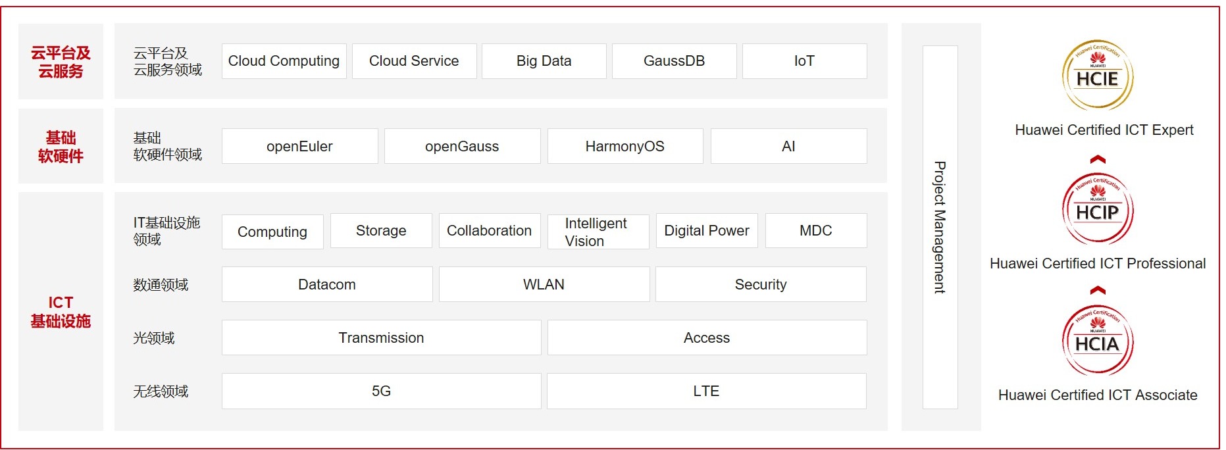Select the IoT box
The height and width of the screenshot is (450, 1226).
click(805, 61)
